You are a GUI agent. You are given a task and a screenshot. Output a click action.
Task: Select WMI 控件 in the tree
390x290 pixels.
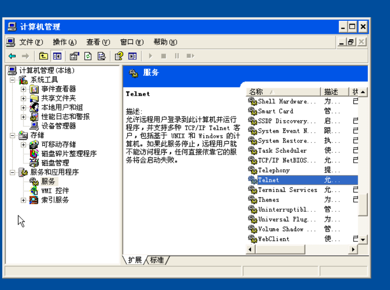pyautogui.click(x=55, y=191)
